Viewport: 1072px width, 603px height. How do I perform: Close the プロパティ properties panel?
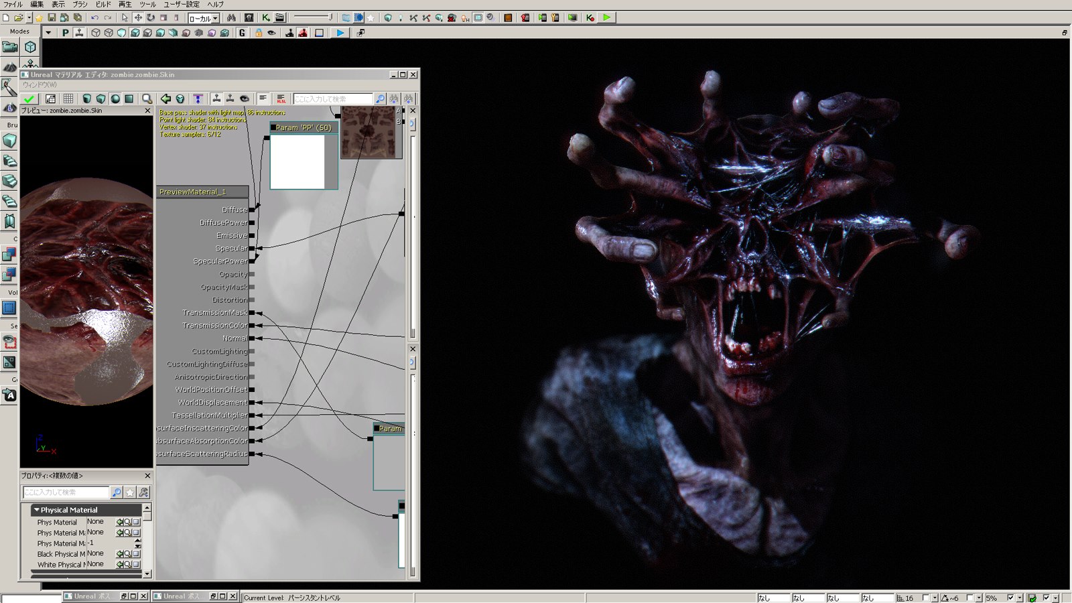click(x=148, y=476)
